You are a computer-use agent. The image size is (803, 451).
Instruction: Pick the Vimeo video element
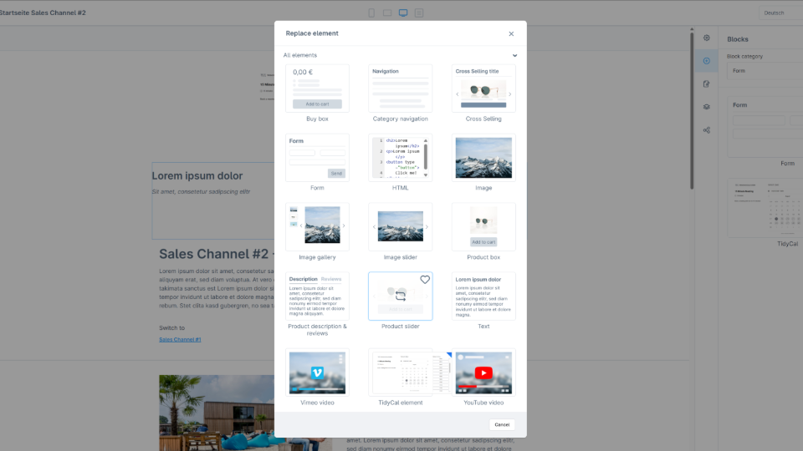click(x=317, y=372)
